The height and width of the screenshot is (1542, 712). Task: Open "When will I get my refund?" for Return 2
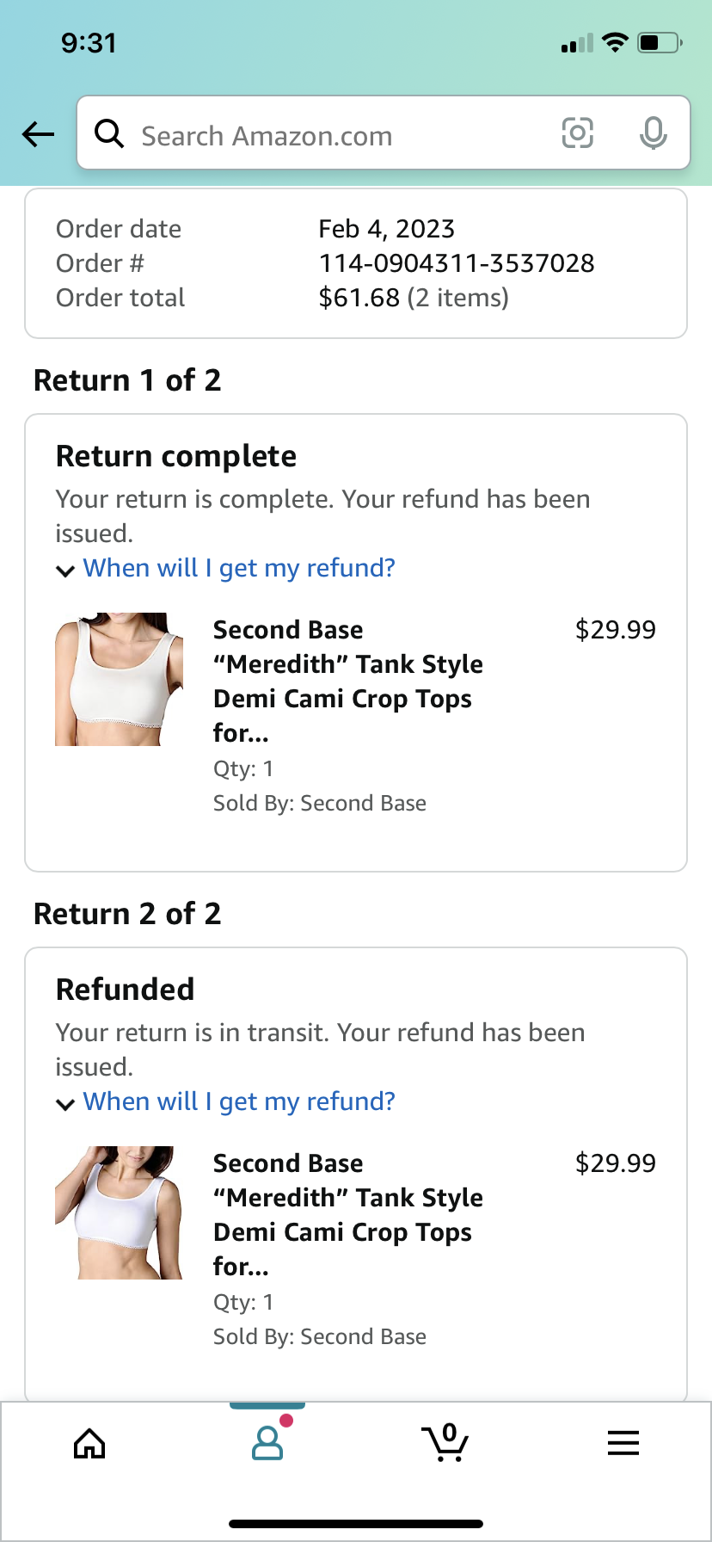tap(239, 1101)
